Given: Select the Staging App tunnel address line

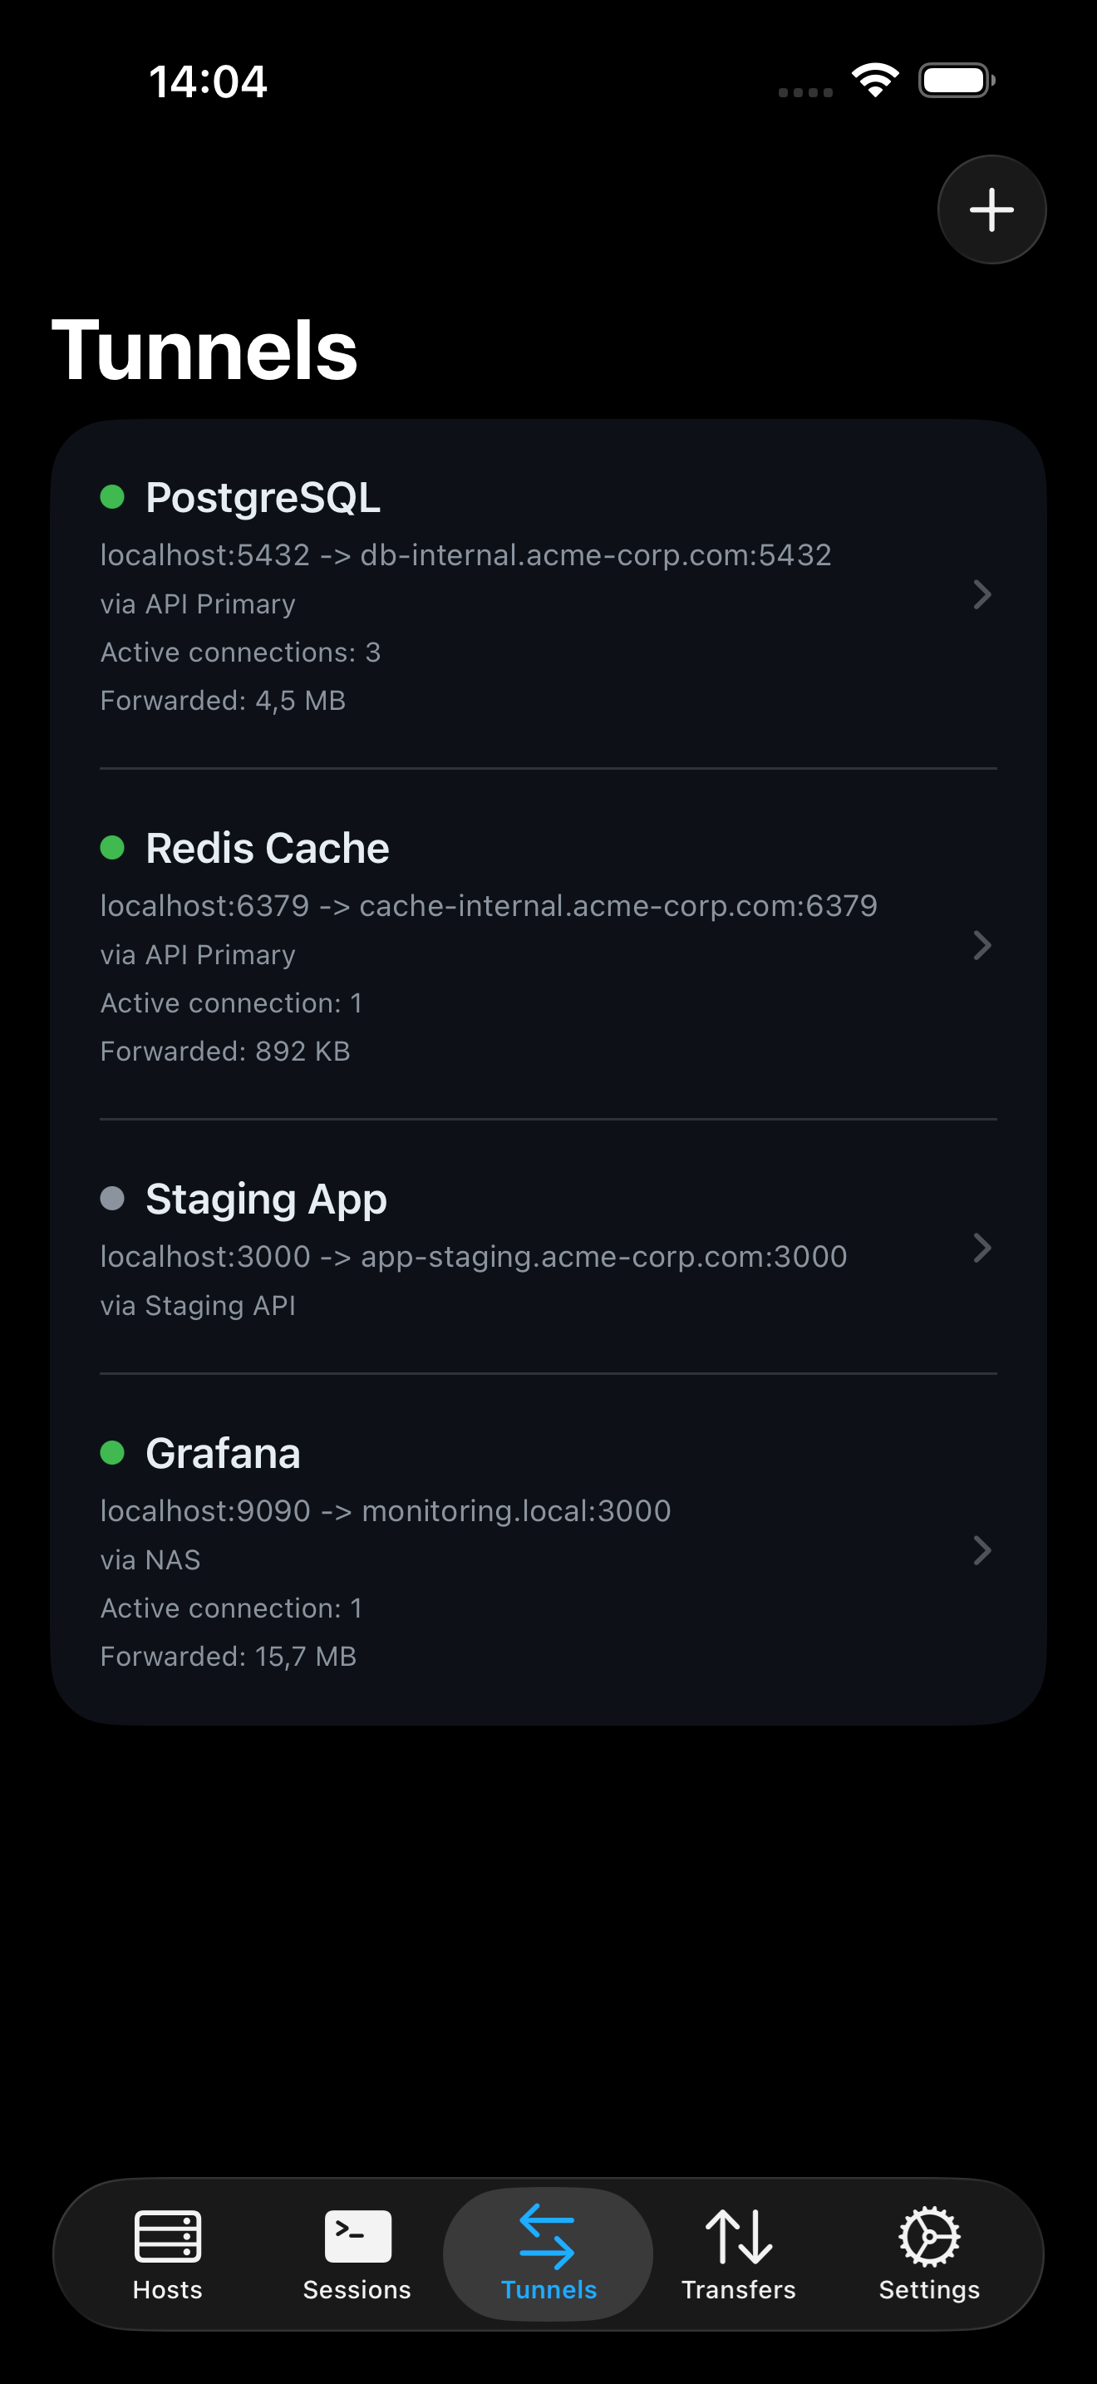Looking at the screenshot, I should tap(474, 1257).
